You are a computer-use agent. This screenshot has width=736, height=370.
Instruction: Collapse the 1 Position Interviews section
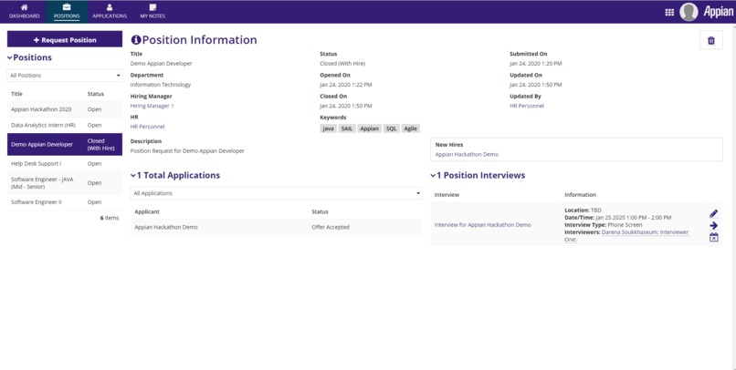[433, 176]
